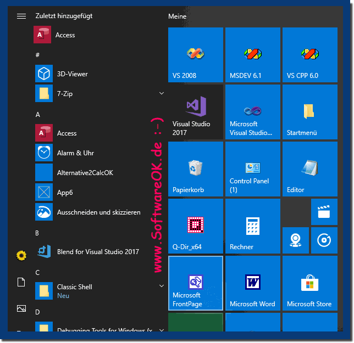Open the VS 2008 tile
Screen dimensions: 354x343
point(196,55)
